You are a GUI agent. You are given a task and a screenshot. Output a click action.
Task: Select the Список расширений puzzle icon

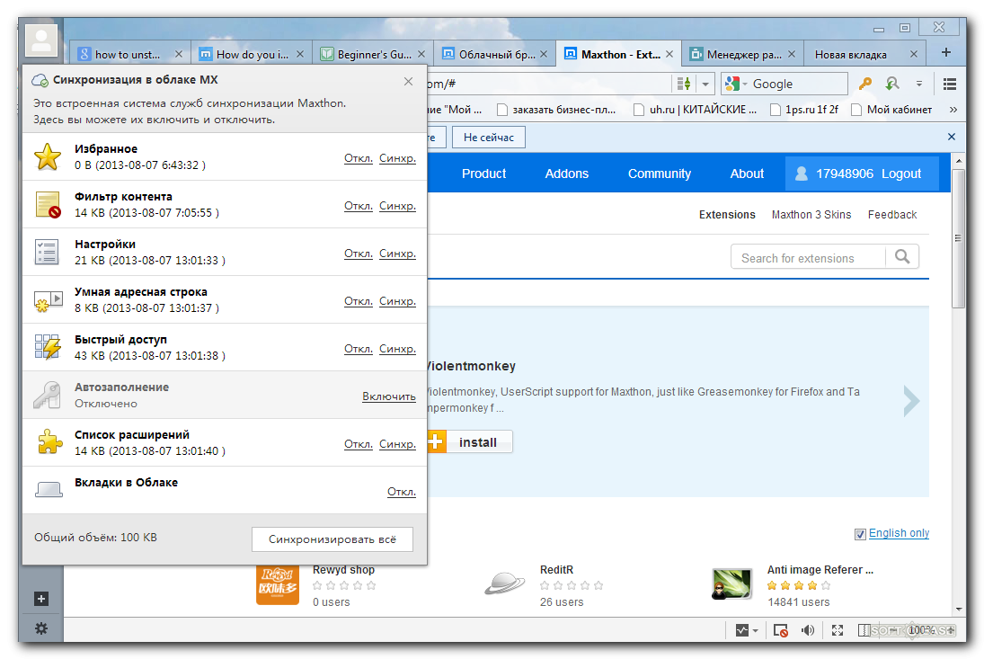(48, 442)
